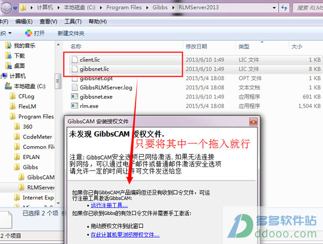323x244 pixels.
Task: Click navigation pane scrollbar down arrow
Action: click(x=58, y=203)
